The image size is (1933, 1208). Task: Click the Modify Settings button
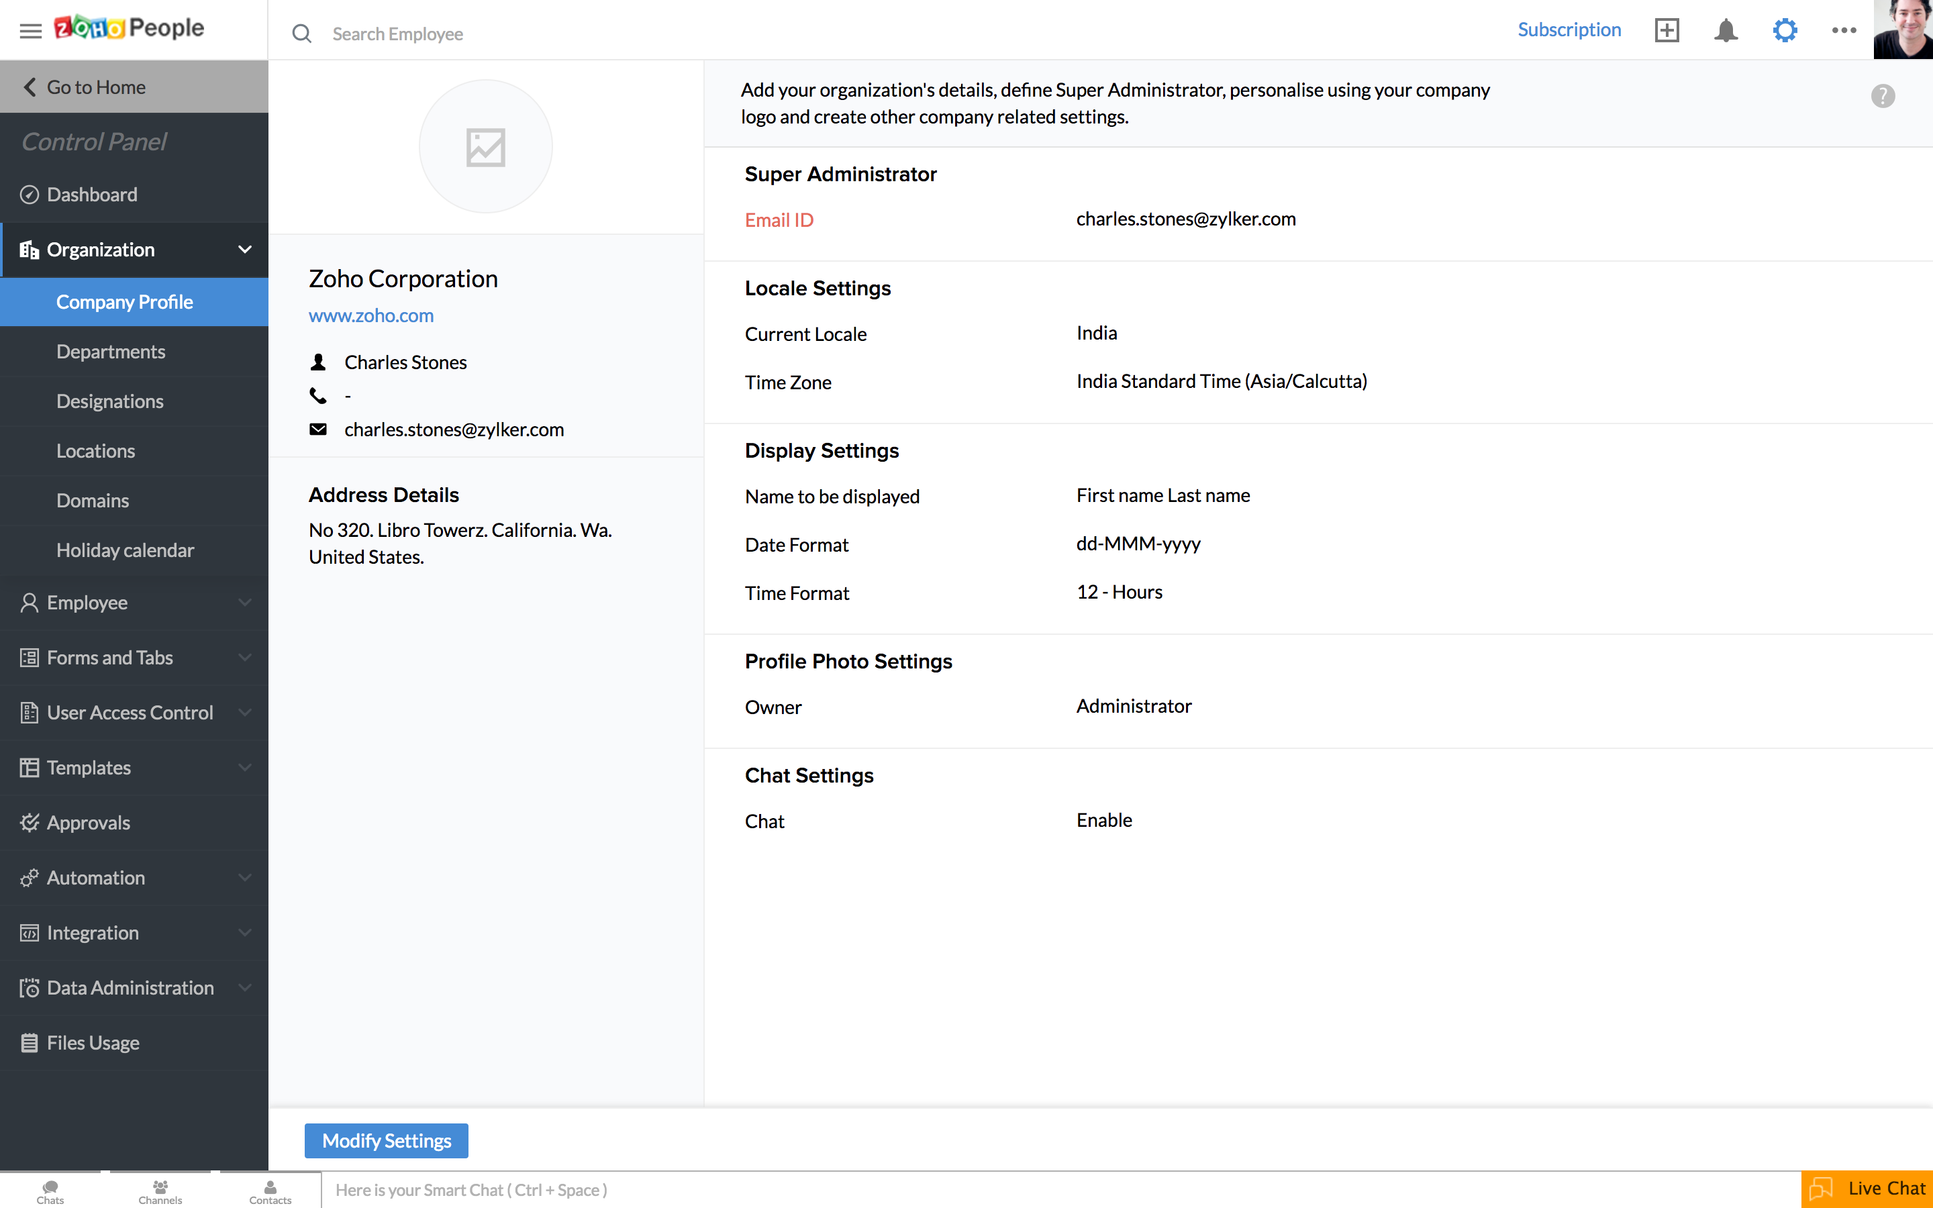387,1140
